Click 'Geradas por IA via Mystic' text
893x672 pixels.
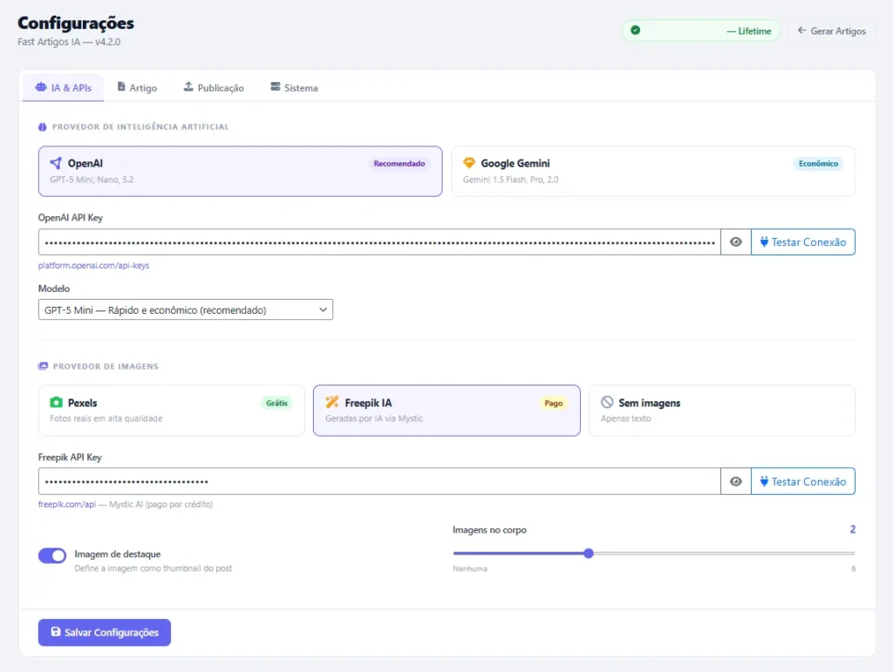pos(374,418)
